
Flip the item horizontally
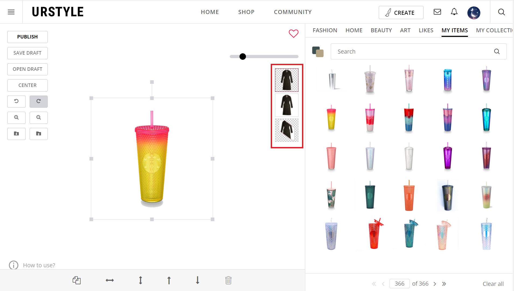pyautogui.click(x=110, y=280)
